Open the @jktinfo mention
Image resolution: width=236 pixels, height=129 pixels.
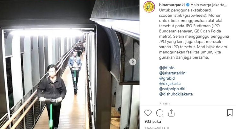click(x=167, y=68)
